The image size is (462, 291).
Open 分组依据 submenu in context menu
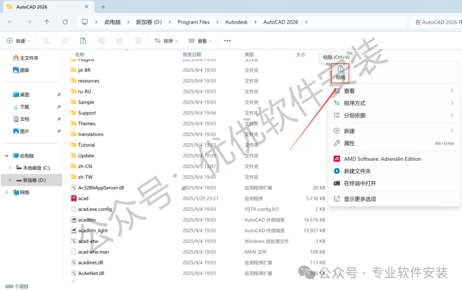(394, 115)
